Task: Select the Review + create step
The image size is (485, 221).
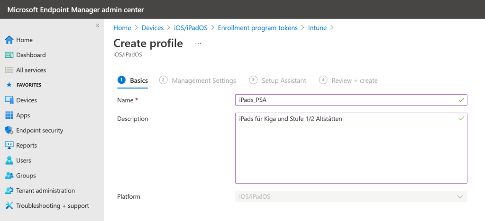Action: (x=354, y=80)
